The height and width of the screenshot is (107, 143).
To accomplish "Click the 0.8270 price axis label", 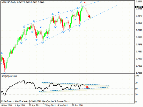I will (x=139, y=16).
